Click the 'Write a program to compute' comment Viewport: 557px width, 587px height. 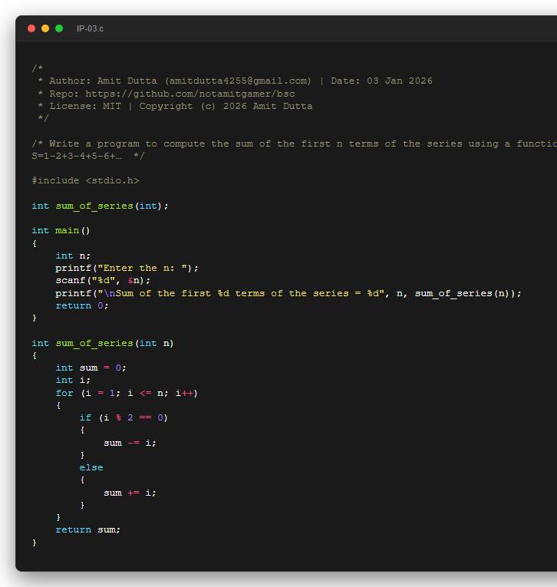coord(294,143)
